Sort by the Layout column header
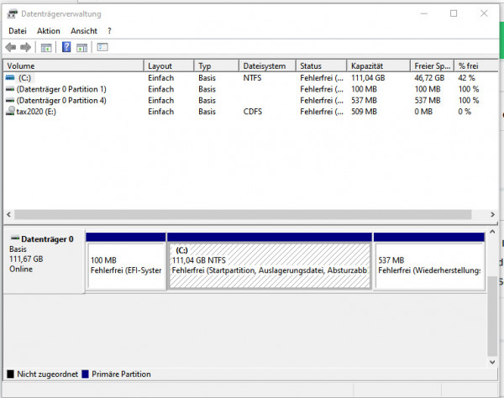 (x=169, y=65)
